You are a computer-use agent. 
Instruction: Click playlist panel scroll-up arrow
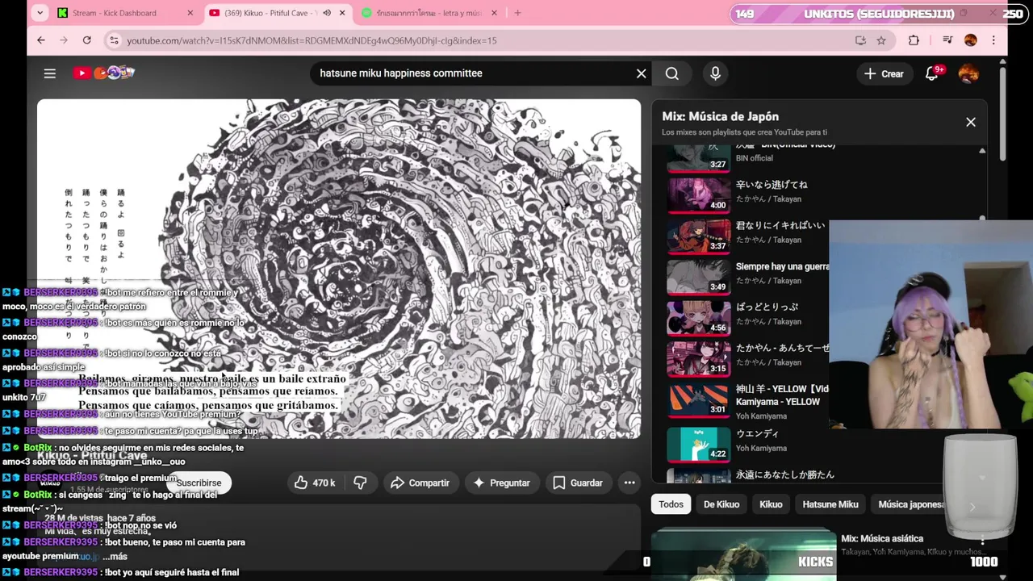point(982,151)
